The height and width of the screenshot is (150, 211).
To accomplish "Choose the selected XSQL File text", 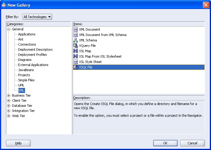I will tap(86, 67).
